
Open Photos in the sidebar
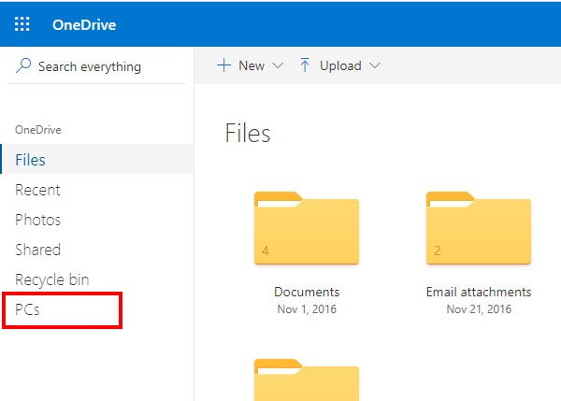point(38,220)
